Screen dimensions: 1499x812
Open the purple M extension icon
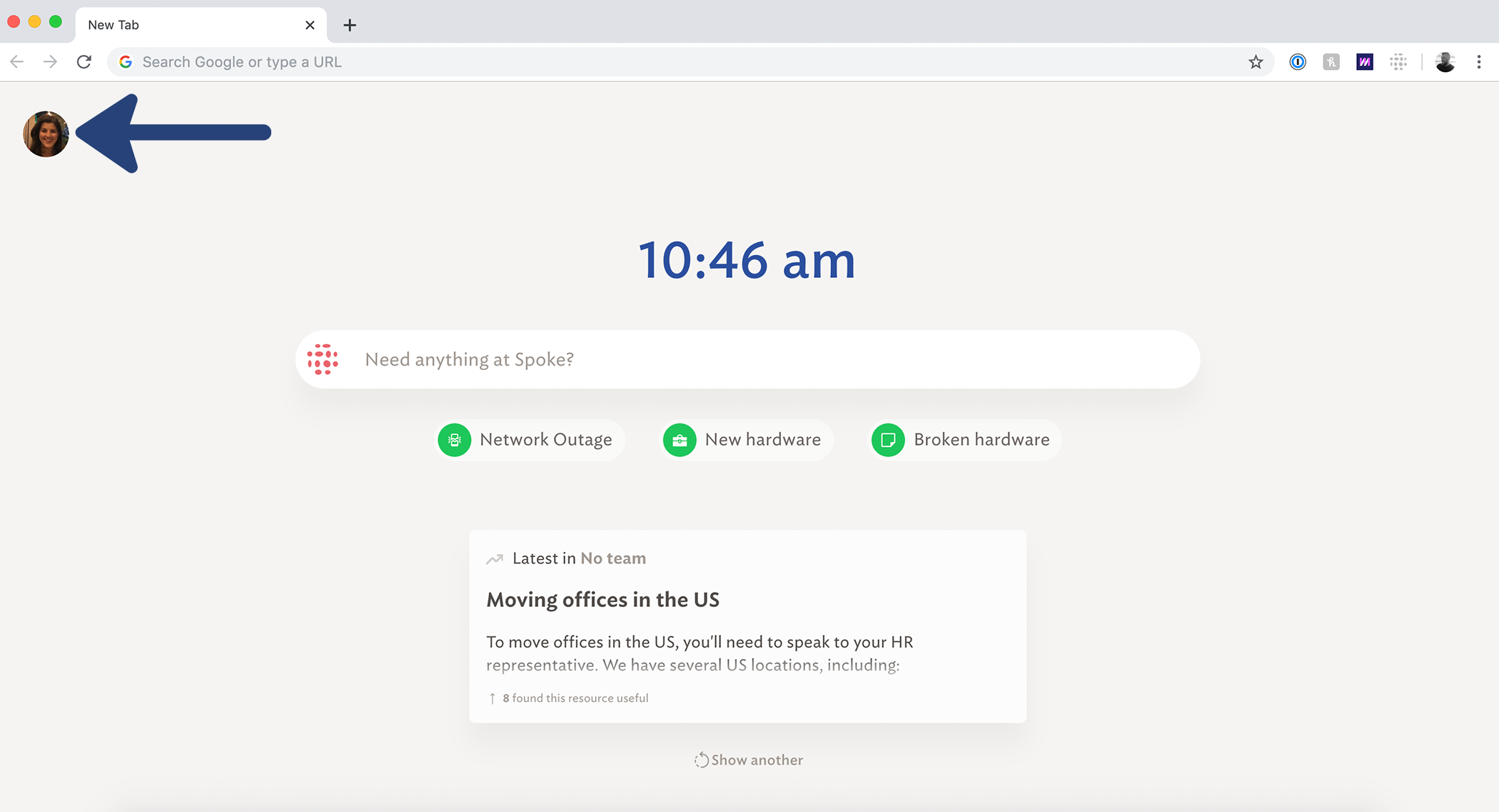tap(1365, 62)
